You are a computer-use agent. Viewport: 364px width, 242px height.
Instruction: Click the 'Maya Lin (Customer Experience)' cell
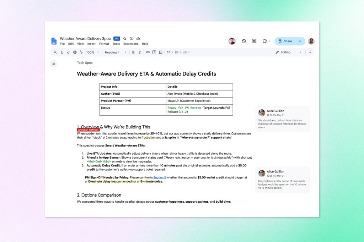point(199,101)
